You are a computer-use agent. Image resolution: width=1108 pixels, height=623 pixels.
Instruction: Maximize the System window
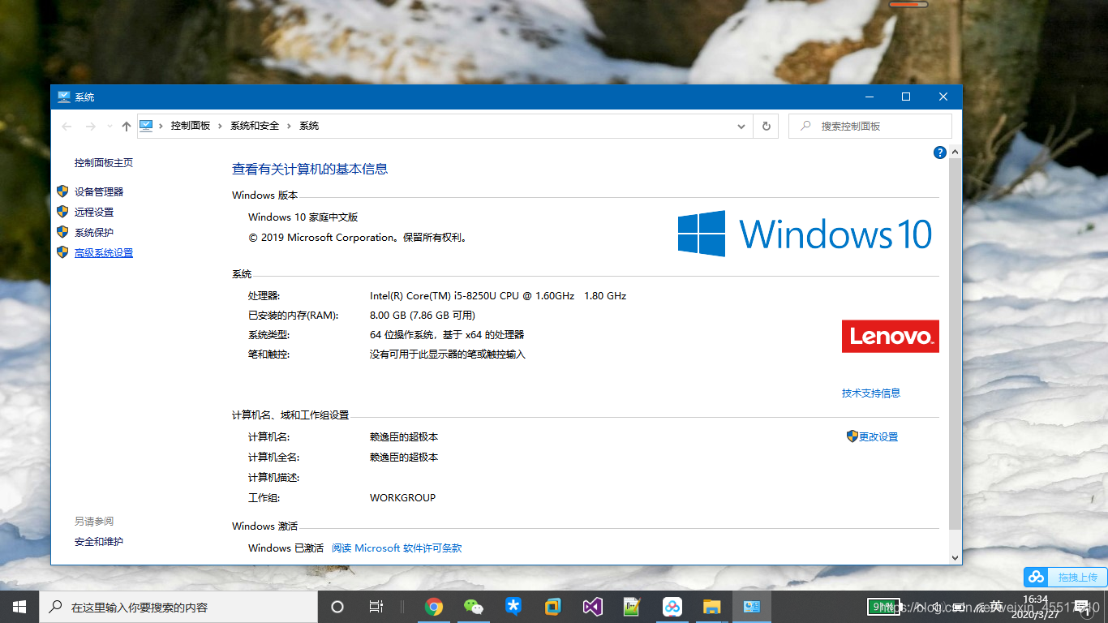click(906, 97)
